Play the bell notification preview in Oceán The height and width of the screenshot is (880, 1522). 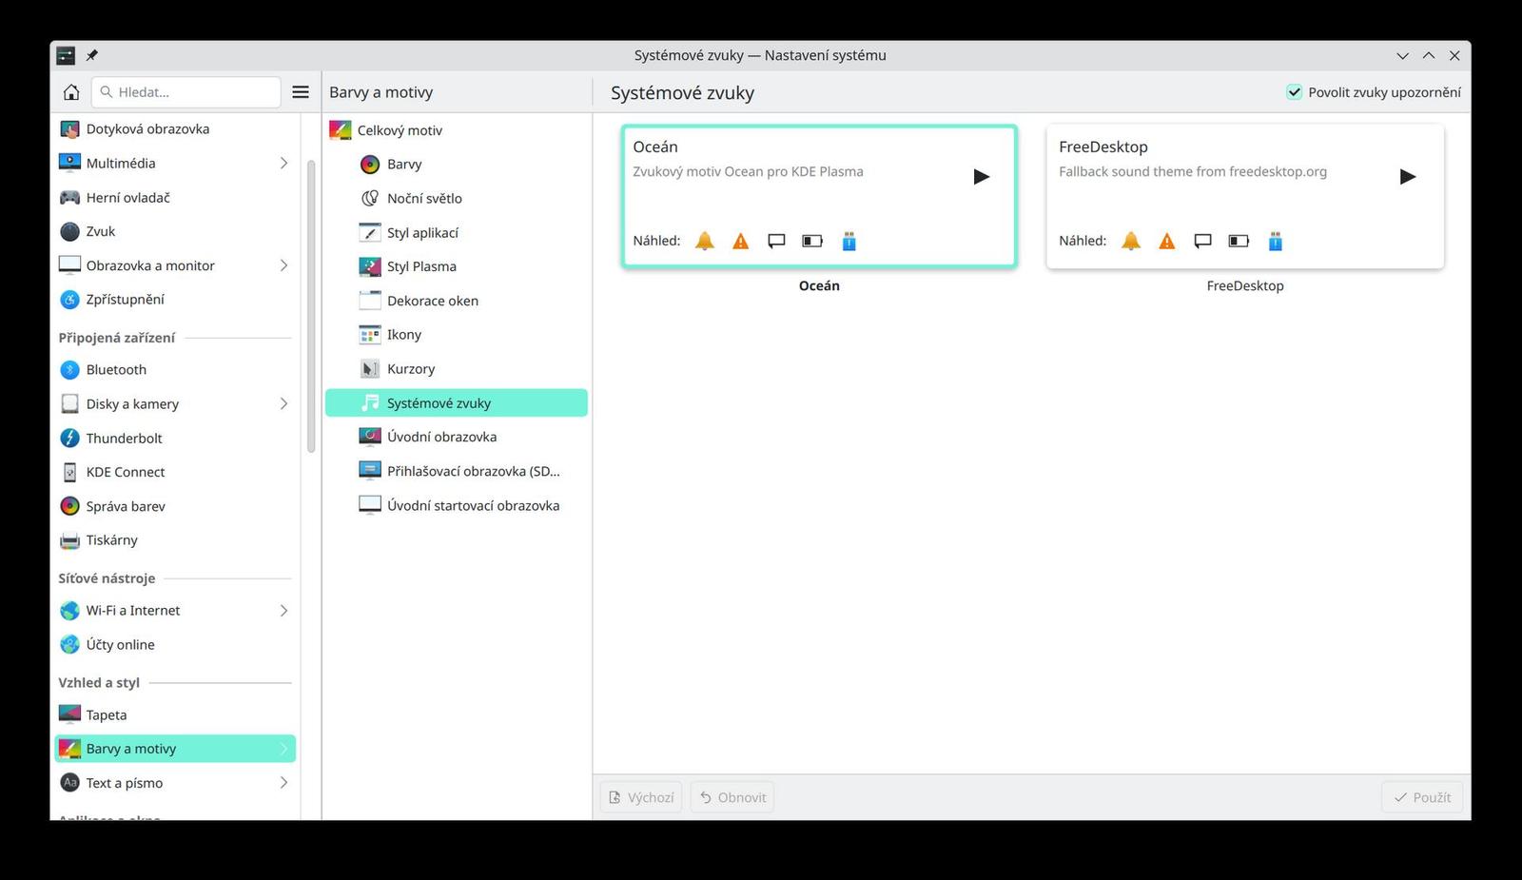pos(704,241)
